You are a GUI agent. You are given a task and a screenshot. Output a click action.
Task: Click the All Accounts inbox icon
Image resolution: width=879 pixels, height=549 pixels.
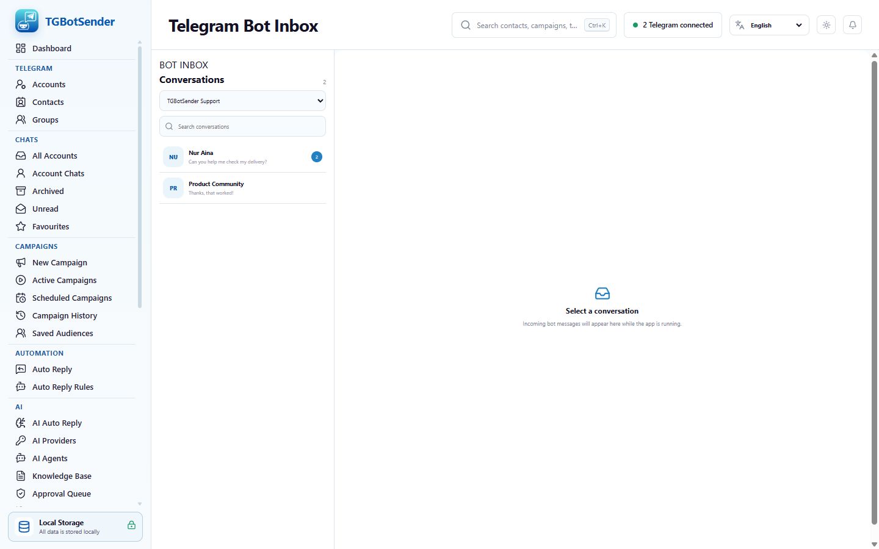tap(21, 156)
